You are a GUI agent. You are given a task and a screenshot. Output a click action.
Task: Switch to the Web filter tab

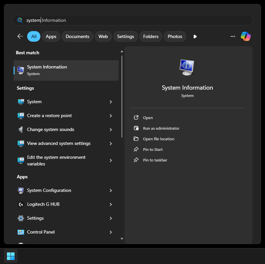103,36
